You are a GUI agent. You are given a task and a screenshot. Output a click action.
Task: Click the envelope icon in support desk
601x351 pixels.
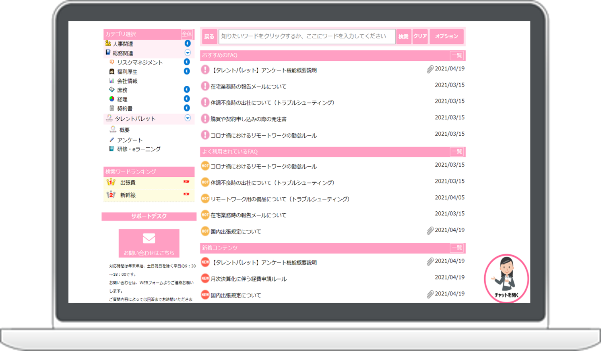tap(149, 238)
